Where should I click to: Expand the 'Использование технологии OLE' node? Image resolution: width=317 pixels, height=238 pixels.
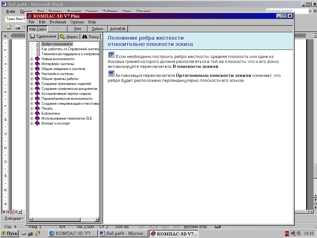(x=32, y=118)
